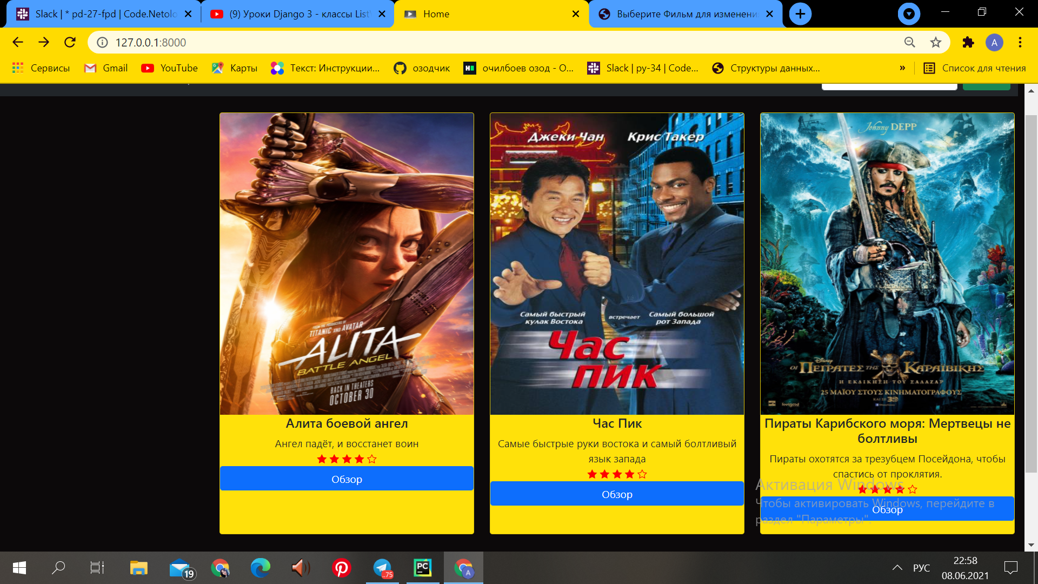This screenshot has width=1038, height=584.
Task: Open the Текст: Инструкции bookmark
Action: (325, 68)
